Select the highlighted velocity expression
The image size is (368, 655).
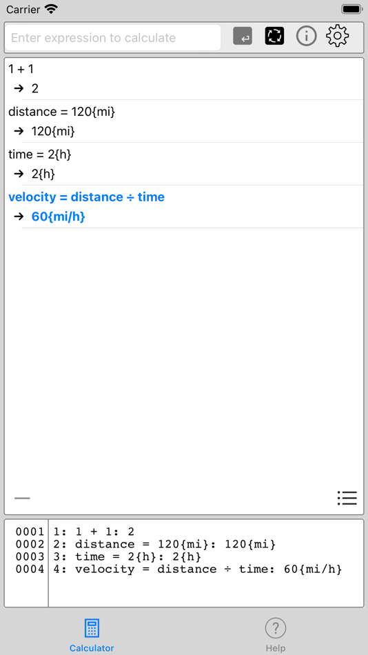(86, 196)
